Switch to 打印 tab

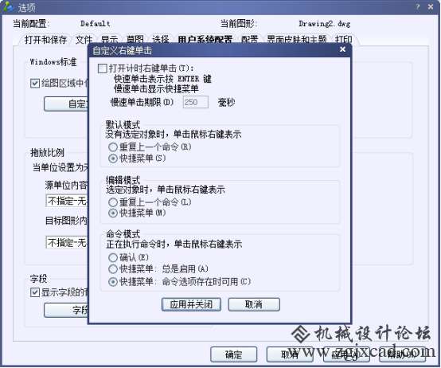[x=343, y=40]
